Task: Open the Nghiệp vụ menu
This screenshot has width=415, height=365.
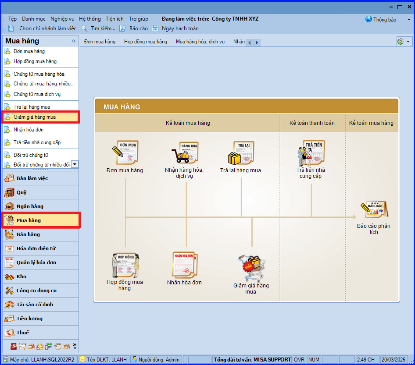Action: (x=62, y=19)
